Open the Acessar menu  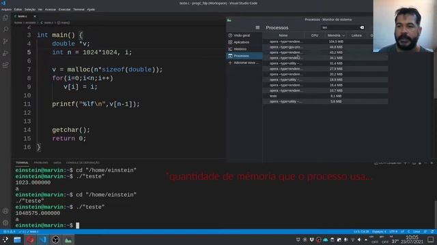(x=51, y=10)
